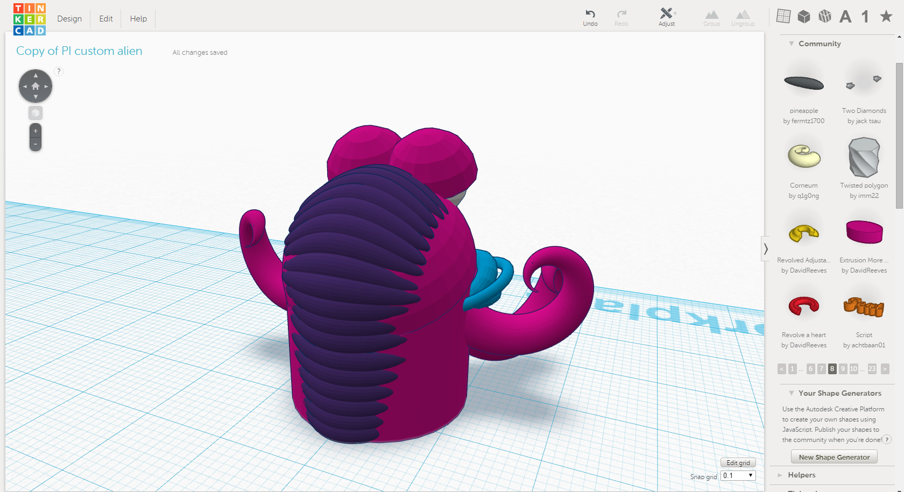The image size is (904, 492).
Task: Click the project title Copy of PI custom alien
Action: click(x=79, y=51)
